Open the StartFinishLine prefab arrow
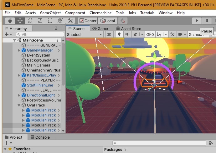This screenshot has width=216, height=153. click(59, 85)
